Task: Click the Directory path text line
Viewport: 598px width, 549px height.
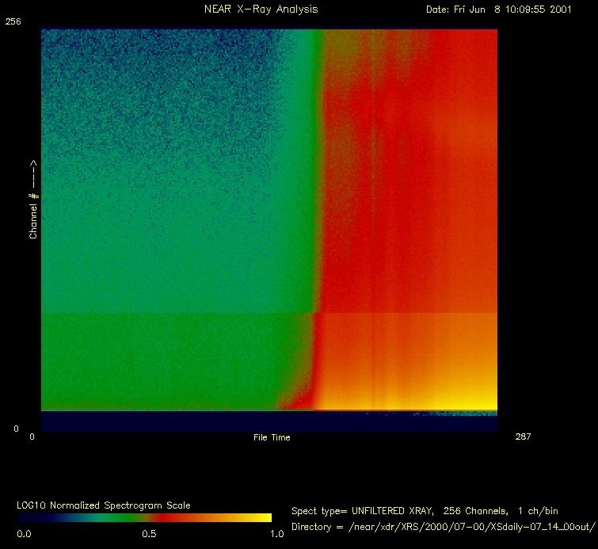Action: tap(443, 526)
